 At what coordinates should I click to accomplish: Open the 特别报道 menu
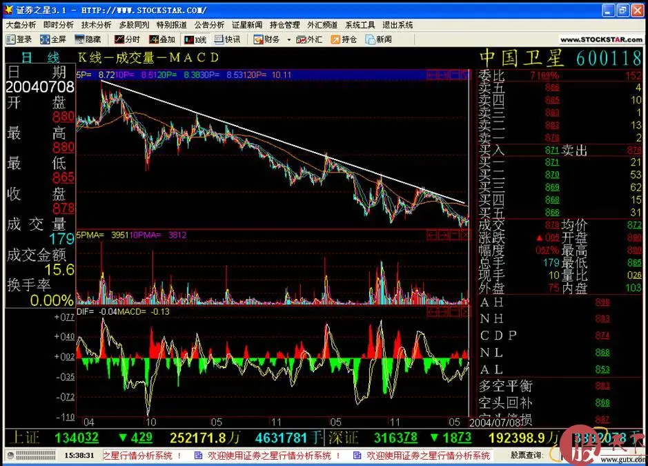coord(172,25)
